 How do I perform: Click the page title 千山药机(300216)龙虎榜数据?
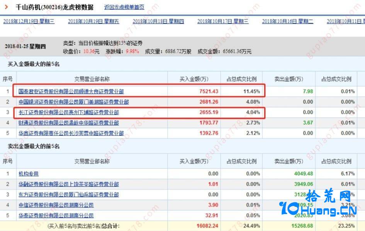[54, 7]
